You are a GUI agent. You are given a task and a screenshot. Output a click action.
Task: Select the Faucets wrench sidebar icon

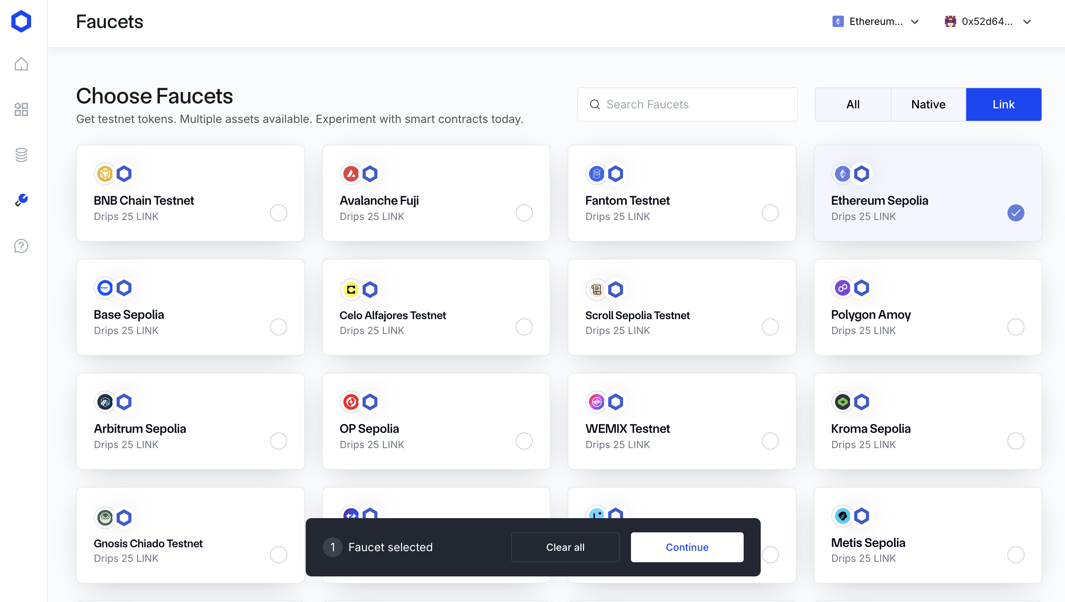click(x=21, y=200)
